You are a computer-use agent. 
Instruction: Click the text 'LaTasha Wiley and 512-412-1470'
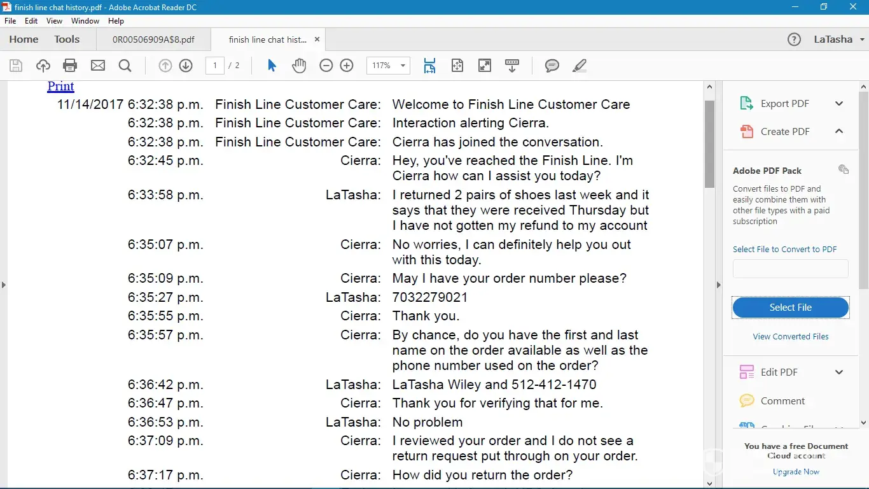tap(494, 385)
